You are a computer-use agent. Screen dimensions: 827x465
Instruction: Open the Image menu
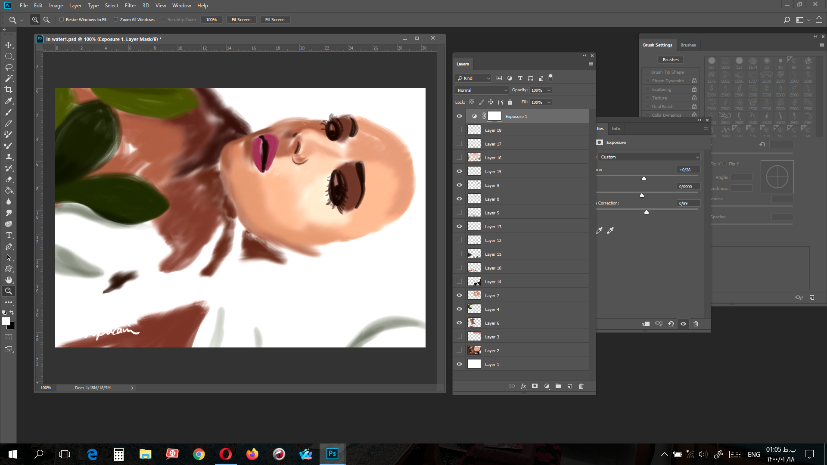pyautogui.click(x=56, y=6)
